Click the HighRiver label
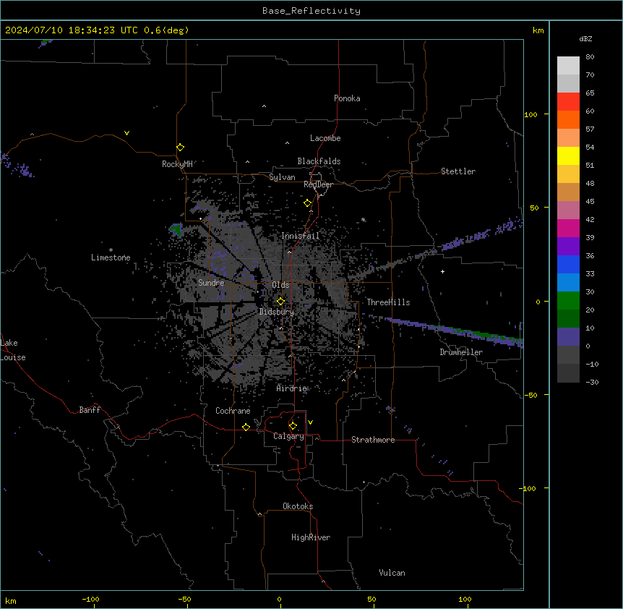This screenshot has height=609, width=623. pos(311,537)
